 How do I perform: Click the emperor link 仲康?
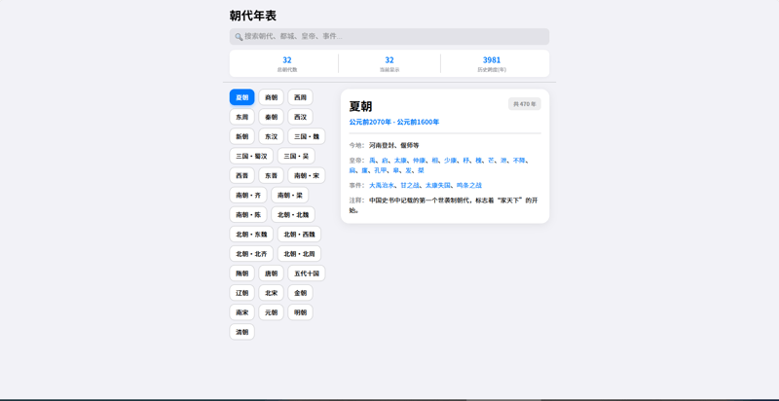[x=420, y=161]
